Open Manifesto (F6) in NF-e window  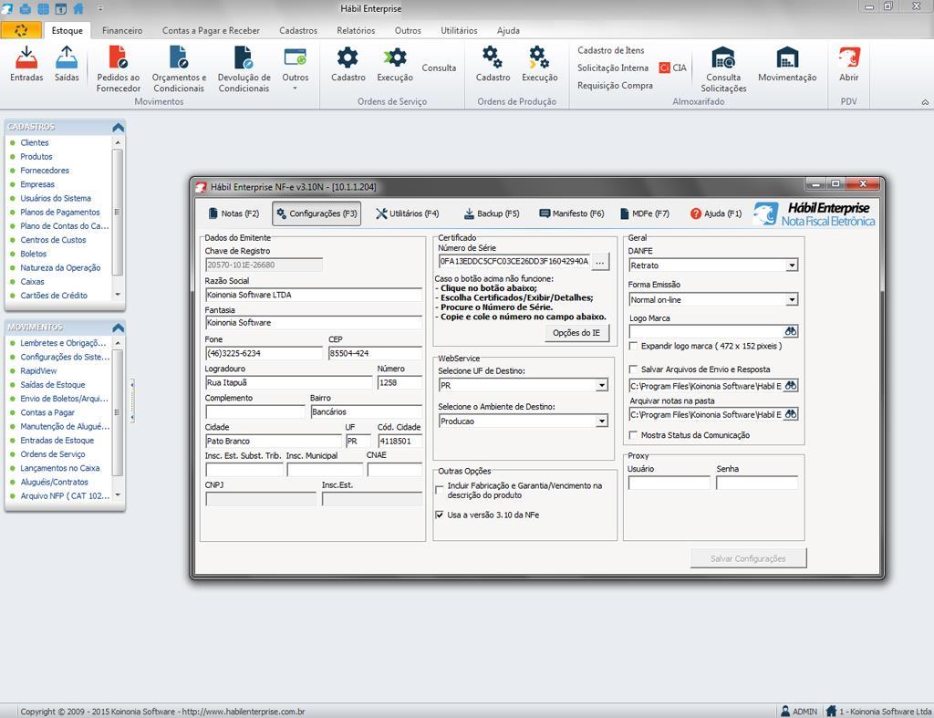coord(571,213)
